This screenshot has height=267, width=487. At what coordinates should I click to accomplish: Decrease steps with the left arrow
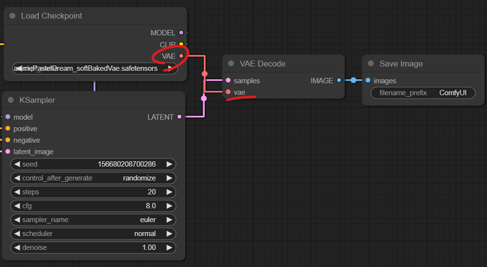(x=17, y=192)
